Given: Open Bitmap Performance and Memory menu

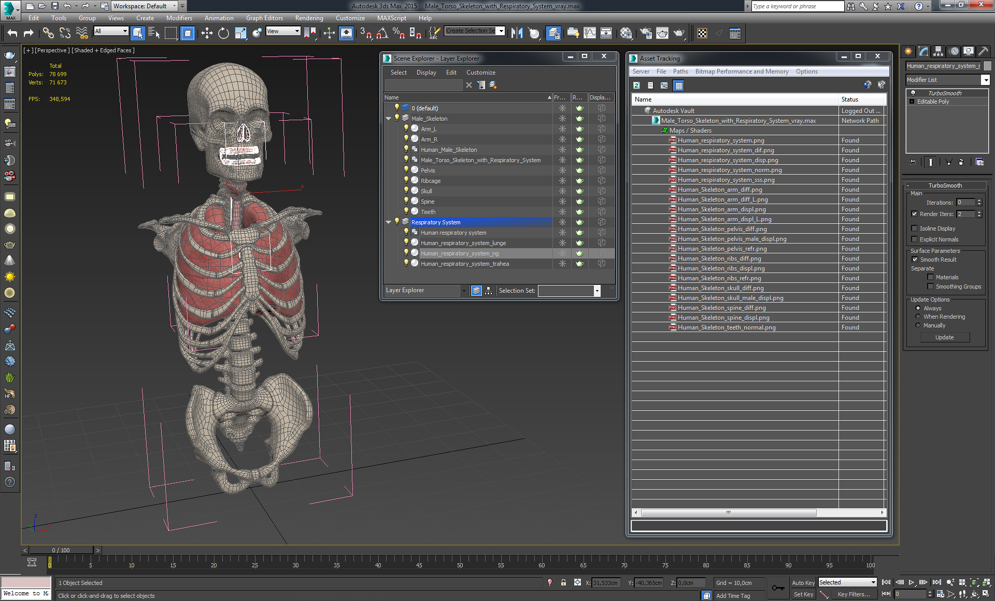Looking at the screenshot, I should [x=742, y=71].
